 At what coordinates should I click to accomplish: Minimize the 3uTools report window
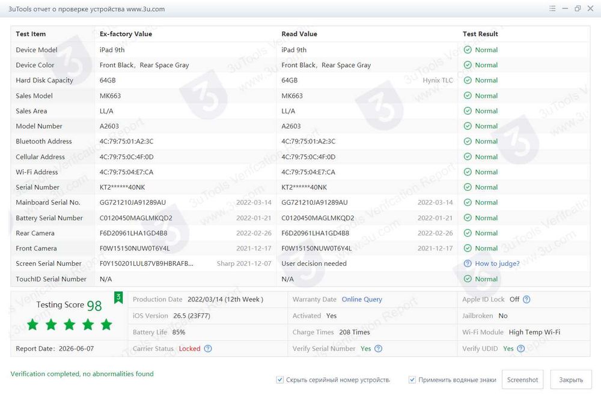(565, 8)
